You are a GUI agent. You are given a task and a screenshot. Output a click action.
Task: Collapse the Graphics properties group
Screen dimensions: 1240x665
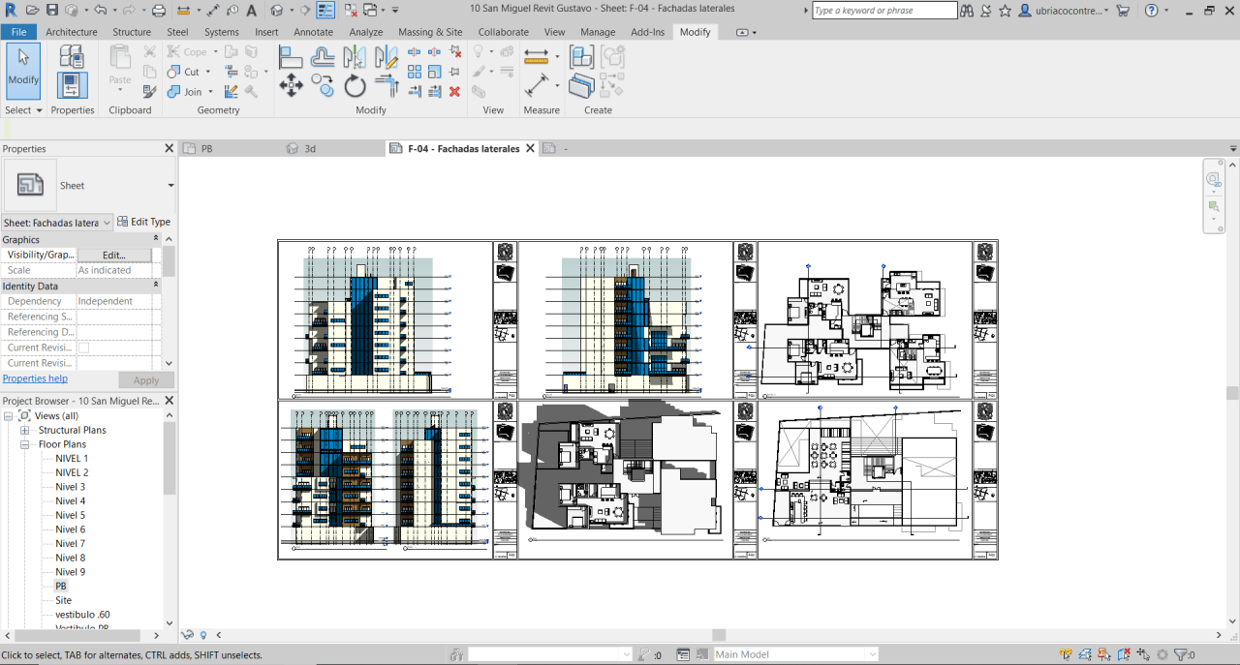(156, 238)
